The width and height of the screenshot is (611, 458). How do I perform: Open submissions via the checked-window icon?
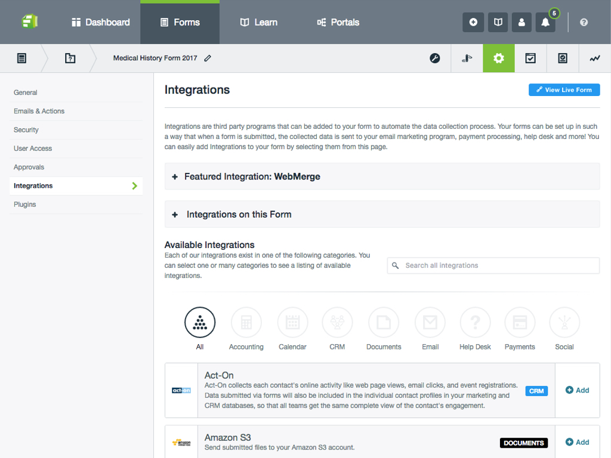530,58
